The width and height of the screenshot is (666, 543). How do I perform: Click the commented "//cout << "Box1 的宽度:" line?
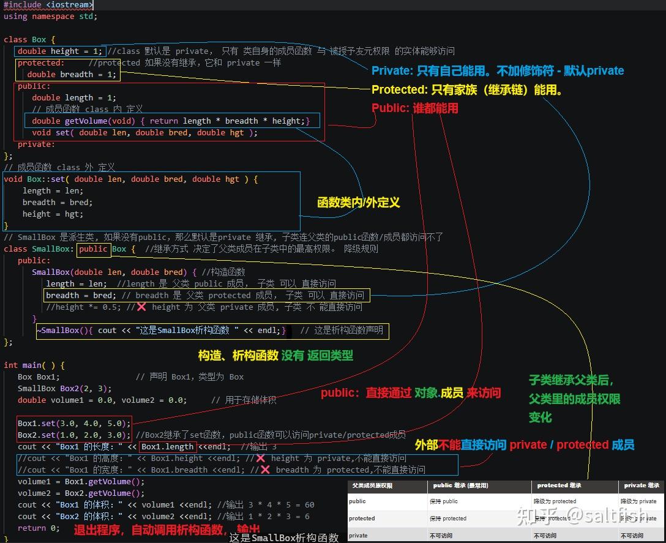222,470
